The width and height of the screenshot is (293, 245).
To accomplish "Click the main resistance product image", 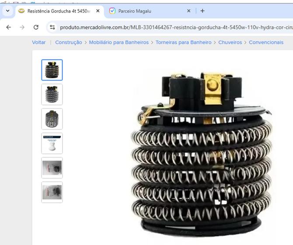I will (202, 154).
